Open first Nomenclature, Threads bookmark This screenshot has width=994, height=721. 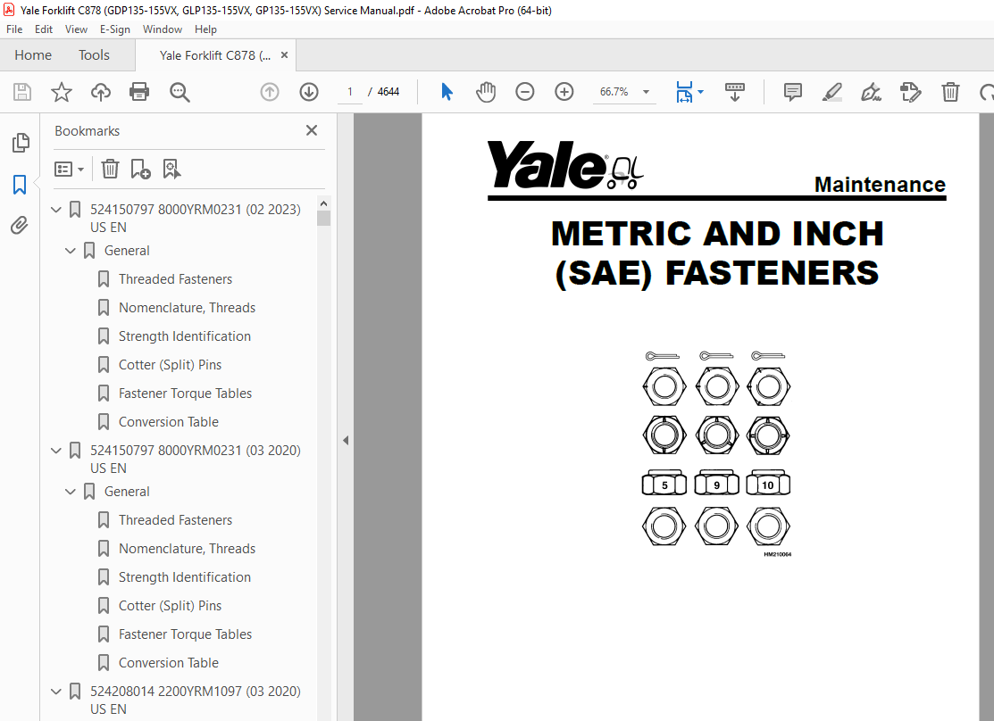point(187,308)
